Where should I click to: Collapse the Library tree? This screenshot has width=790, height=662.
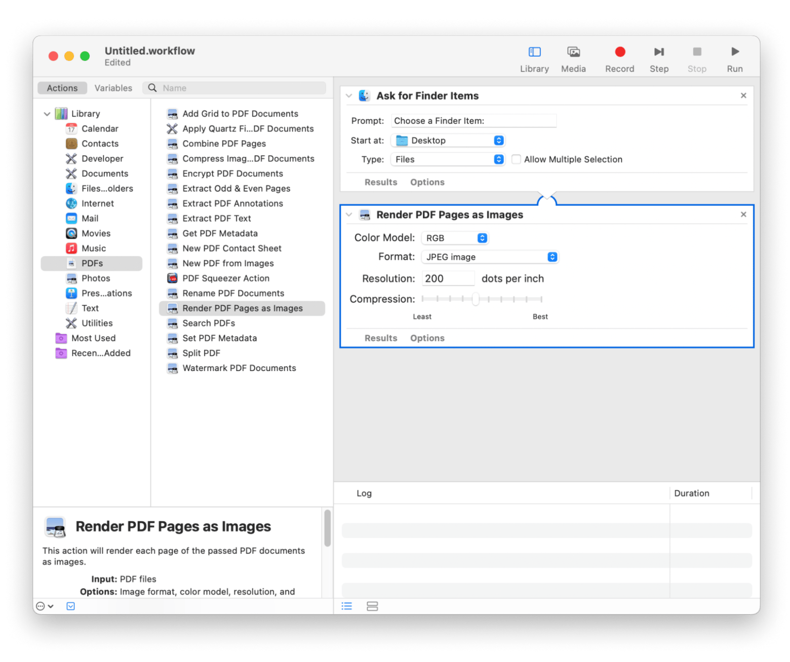click(x=47, y=114)
